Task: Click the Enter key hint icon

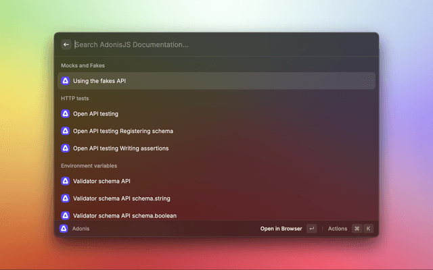Action: tap(311, 229)
